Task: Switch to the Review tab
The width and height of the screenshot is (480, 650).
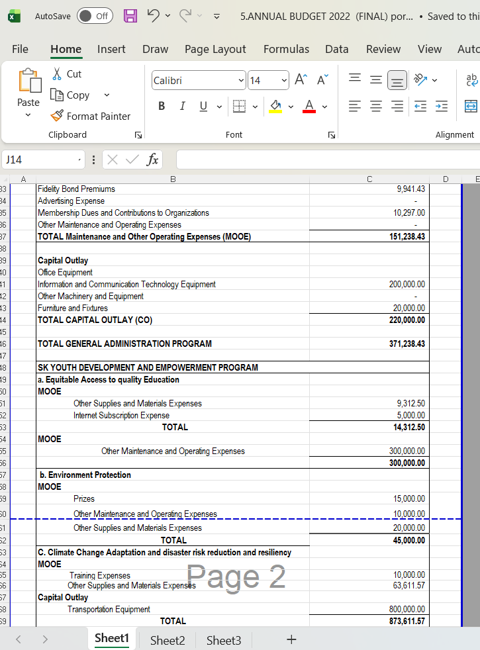Action: point(383,50)
